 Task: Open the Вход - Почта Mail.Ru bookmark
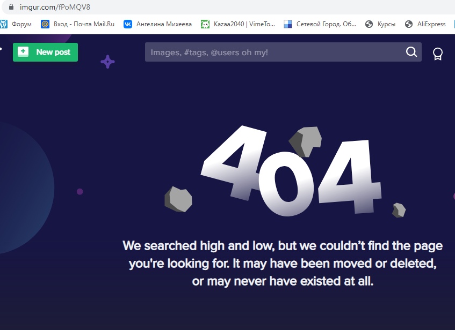78,24
